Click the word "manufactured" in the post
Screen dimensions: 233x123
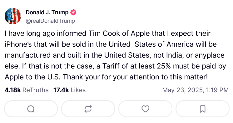(x=28, y=55)
